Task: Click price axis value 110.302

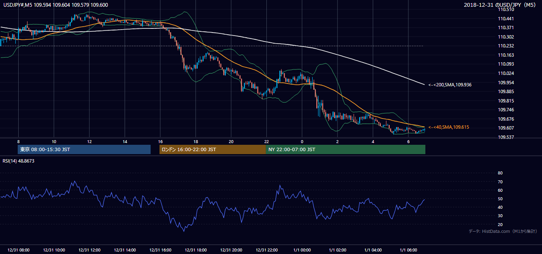Action: click(506, 37)
